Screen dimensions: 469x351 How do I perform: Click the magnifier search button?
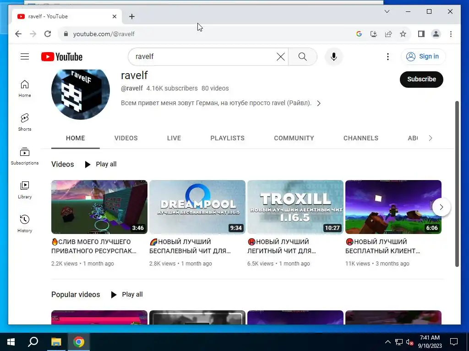pyautogui.click(x=302, y=56)
